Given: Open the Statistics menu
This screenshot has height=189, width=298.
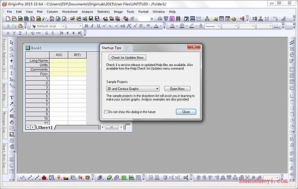Looking at the screenshot, I should click(104, 11).
